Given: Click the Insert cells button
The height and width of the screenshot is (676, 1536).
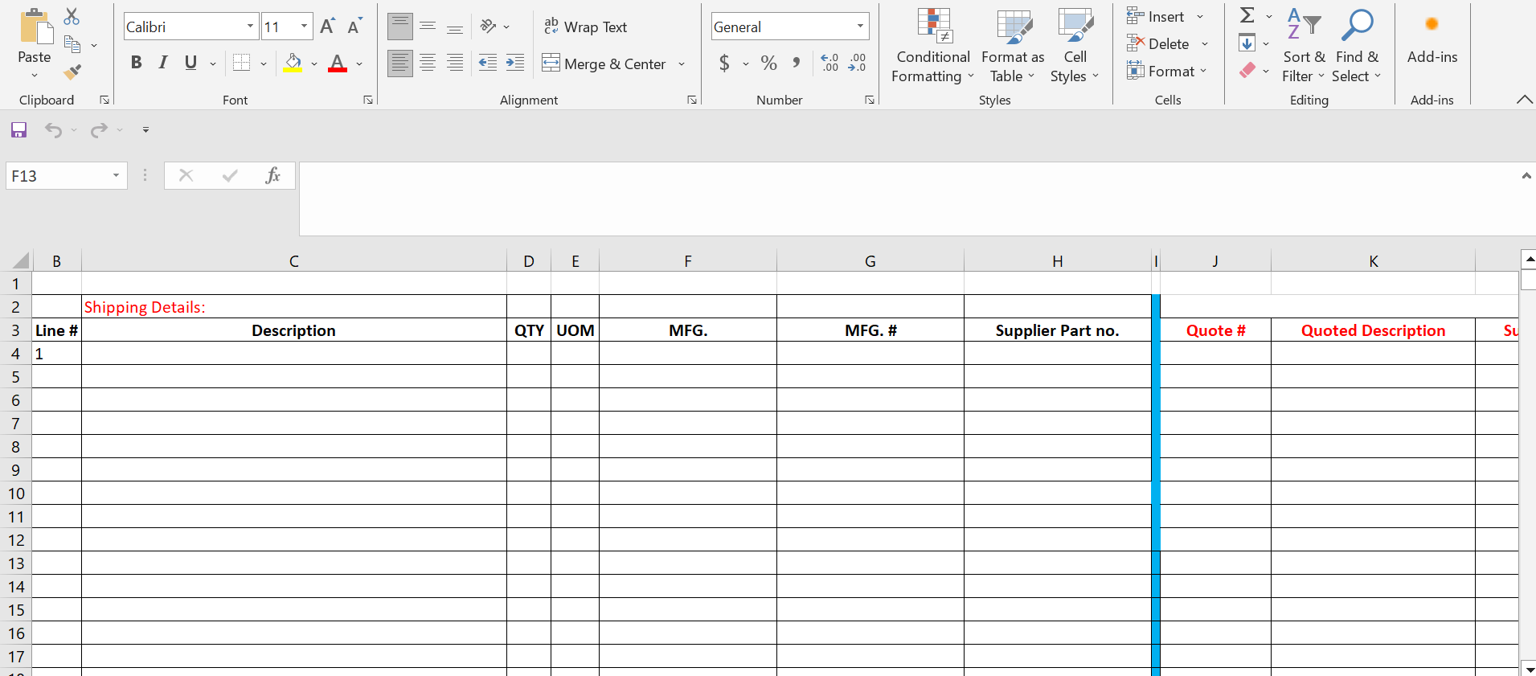Looking at the screenshot, I should click(x=1156, y=16).
